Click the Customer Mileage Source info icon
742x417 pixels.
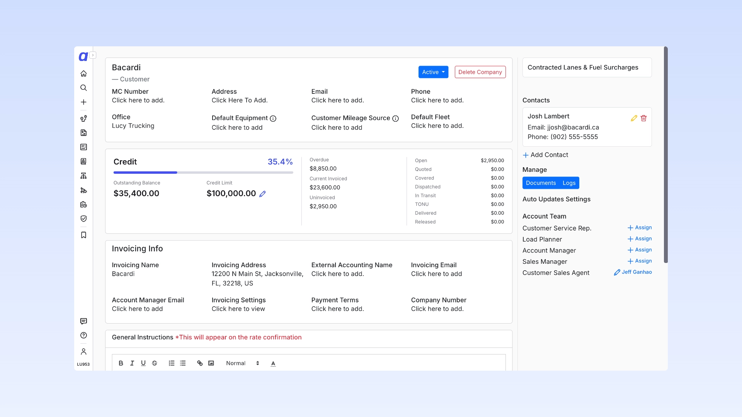(395, 119)
